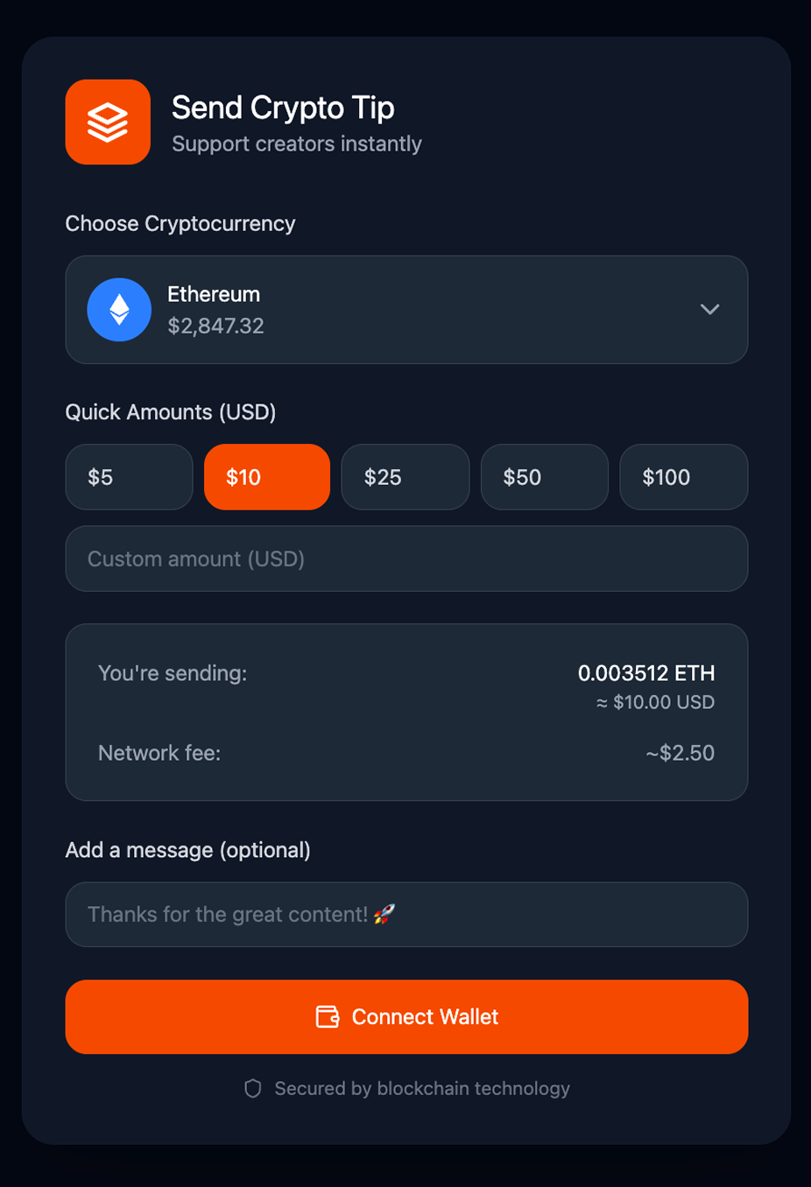Viewport: 811px width, 1187px height.
Task: Select the $25 quick amount
Action: pyautogui.click(x=405, y=477)
